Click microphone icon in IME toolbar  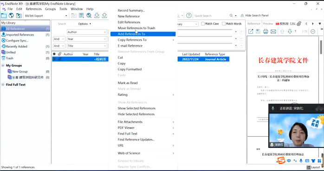[301, 161]
